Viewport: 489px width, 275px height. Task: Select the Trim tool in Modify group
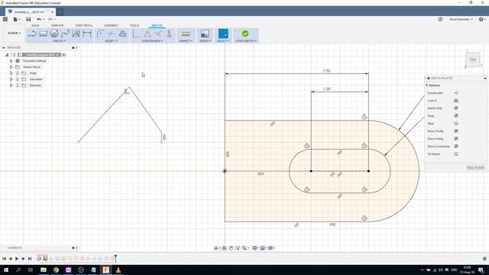[x=112, y=34]
